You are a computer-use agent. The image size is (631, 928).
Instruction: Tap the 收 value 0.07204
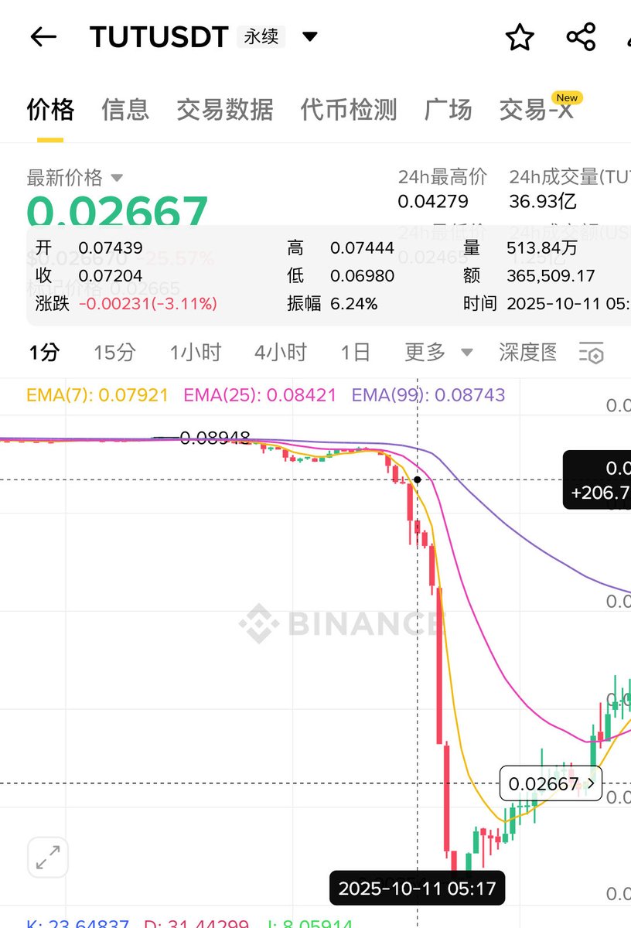coord(111,276)
